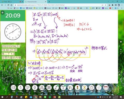Open the calendar widget

click(106, 88)
